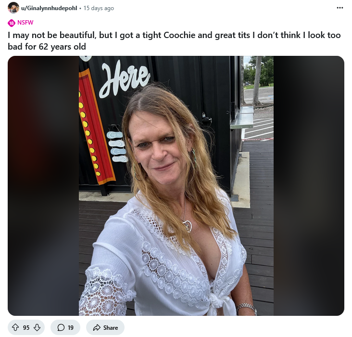Image resolution: width=352 pixels, height=337 pixels.
Task: Click the Share button
Action: pos(105,327)
